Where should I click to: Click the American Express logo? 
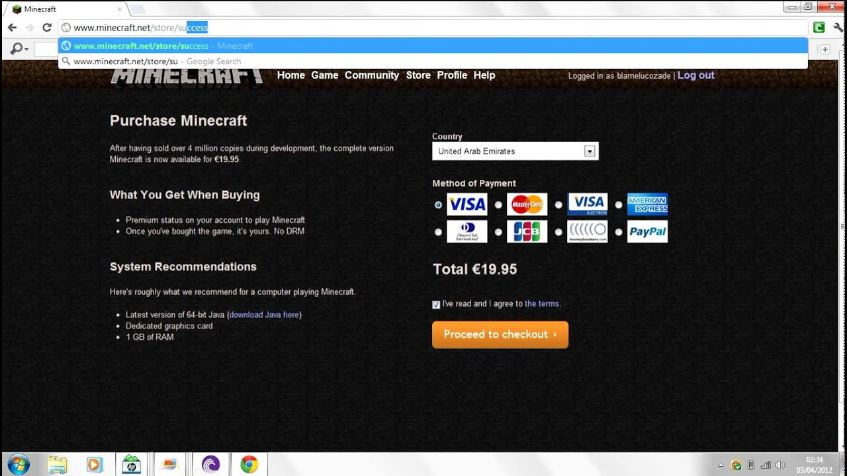pos(647,204)
